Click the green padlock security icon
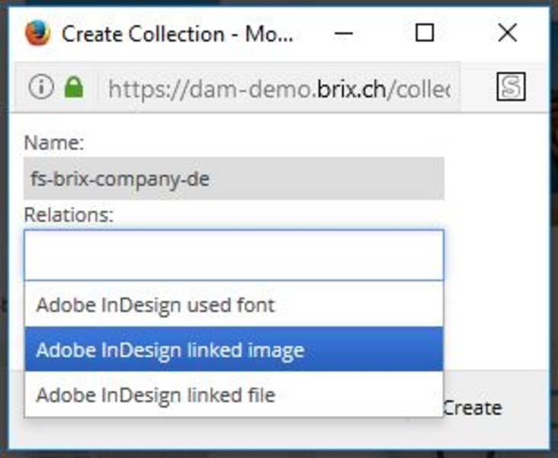This screenshot has width=558, height=458. click(74, 86)
